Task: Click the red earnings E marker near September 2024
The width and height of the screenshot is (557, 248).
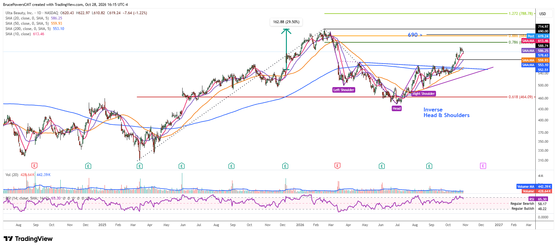Action: [34, 166]
